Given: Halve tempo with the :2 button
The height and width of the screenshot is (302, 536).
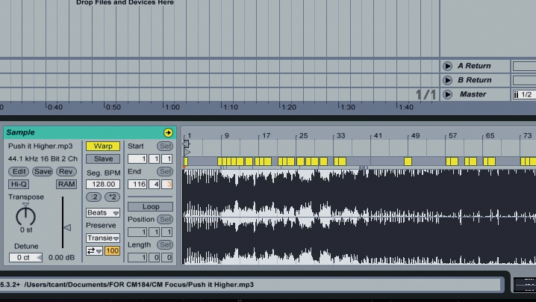Looking at the screenshot, I should [x=93, y=197].
